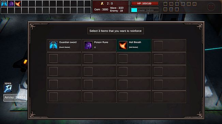Image resolution: width=222 pixels, height=124 pixels.
Task: Click the round pause button at top right
Action: (211, 7)
